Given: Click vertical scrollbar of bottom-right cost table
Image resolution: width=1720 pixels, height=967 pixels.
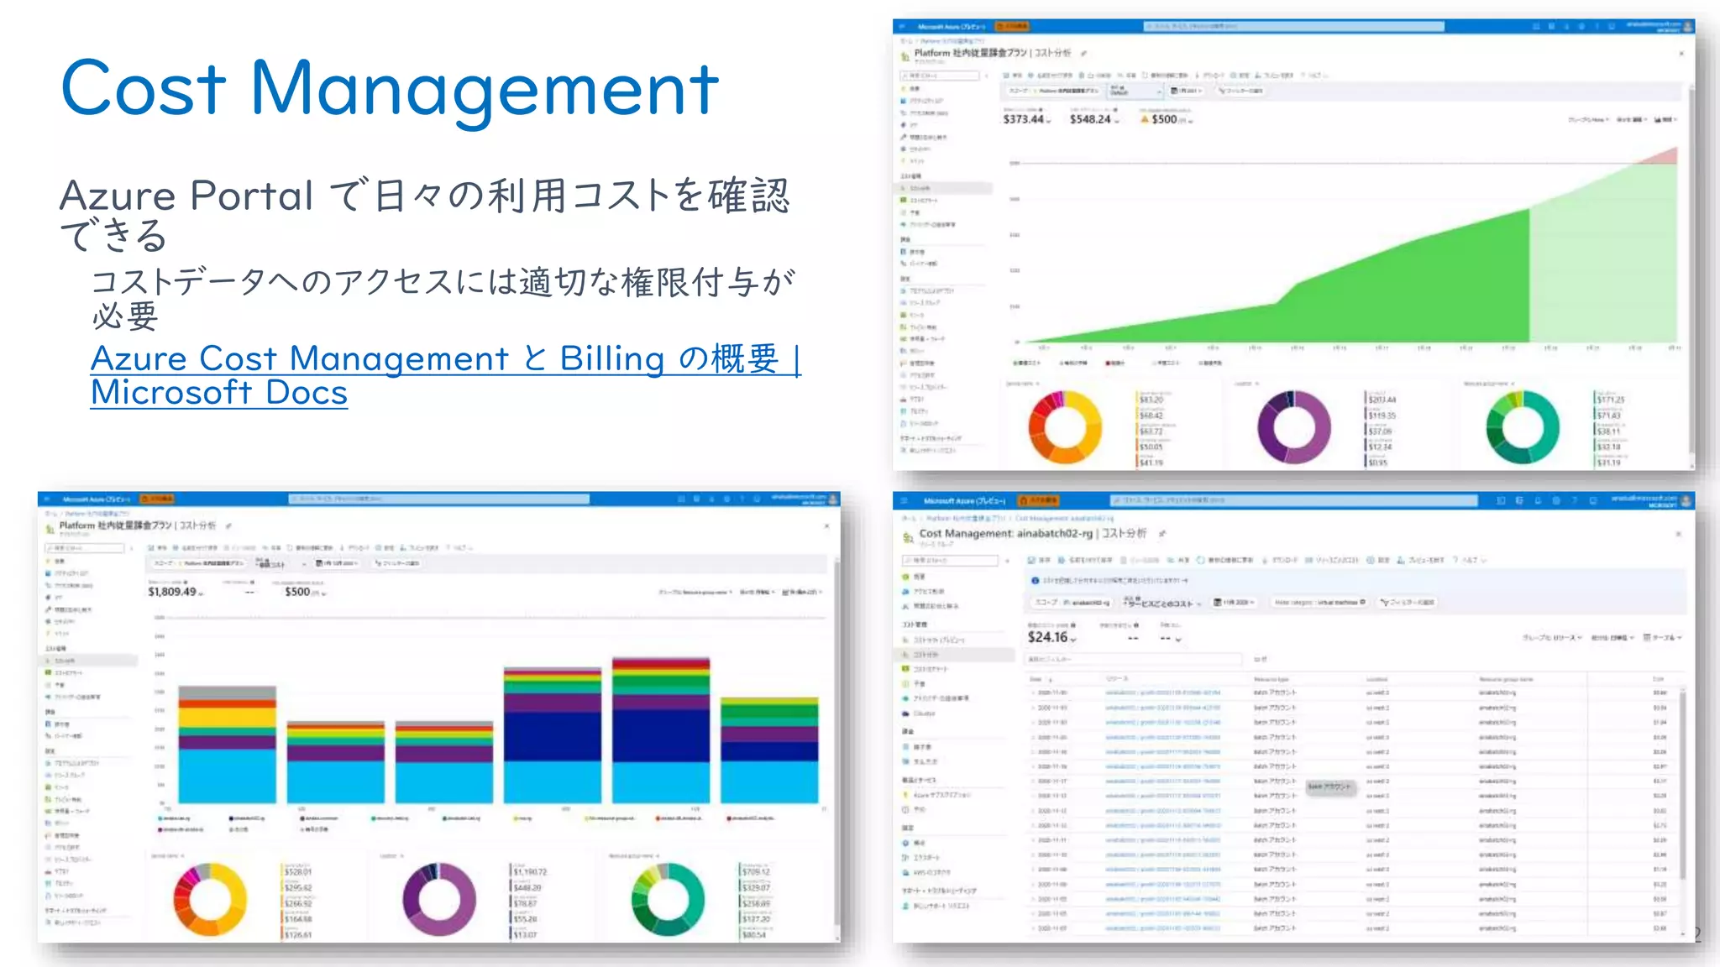Looking at the screenshot, I should coord(1682,785).
